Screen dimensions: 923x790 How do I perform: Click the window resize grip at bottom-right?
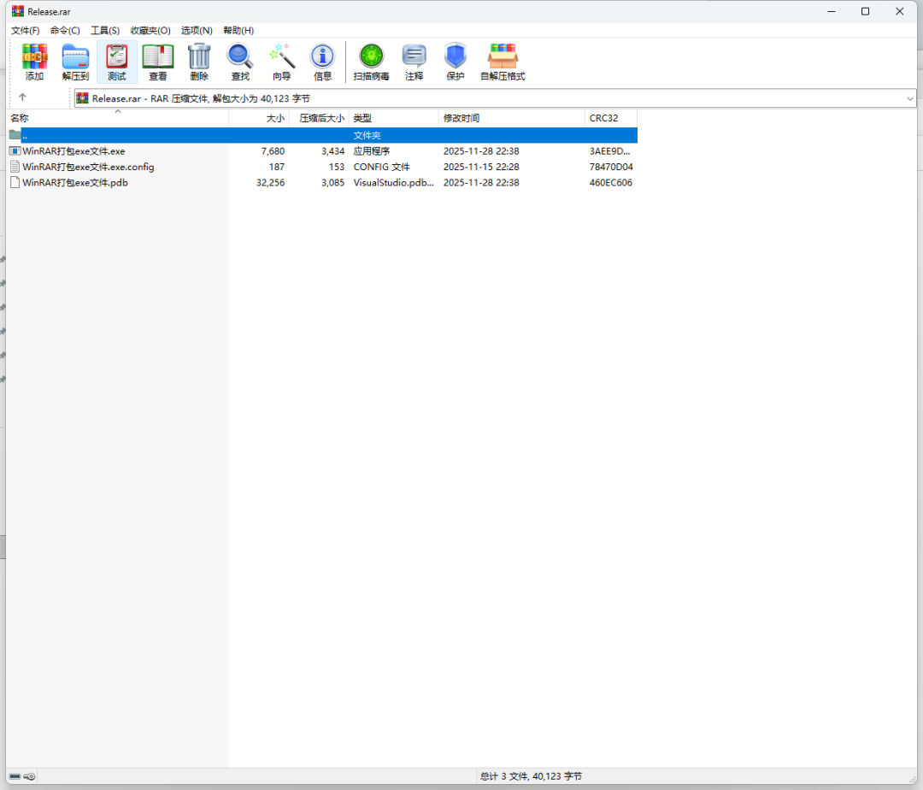[x=912, y=778]
